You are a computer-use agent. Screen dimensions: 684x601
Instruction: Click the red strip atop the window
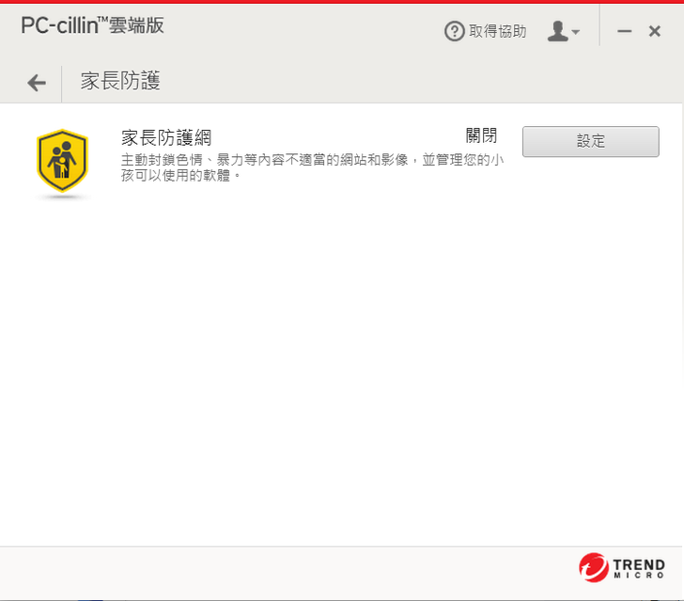tap(342, 2)
